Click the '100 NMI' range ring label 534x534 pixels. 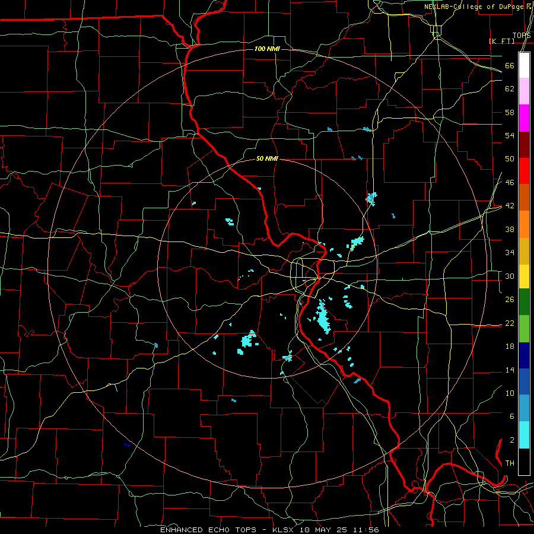267,49
